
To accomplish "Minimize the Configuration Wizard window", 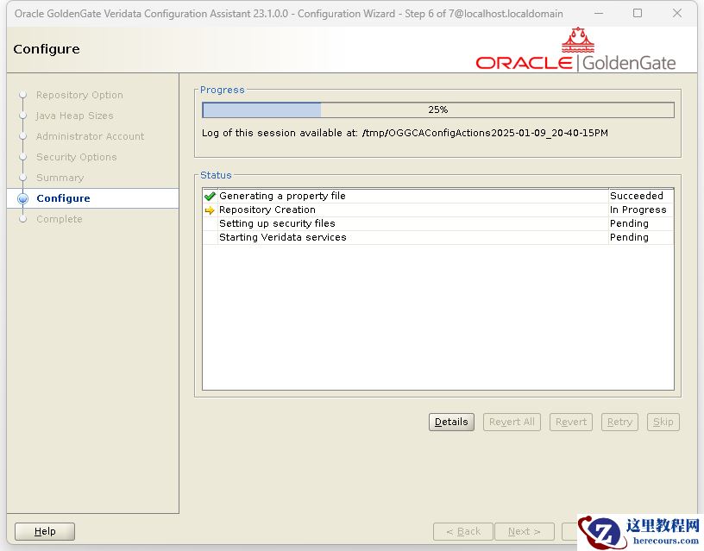I will pyautogui.click(x=599, y=14).
